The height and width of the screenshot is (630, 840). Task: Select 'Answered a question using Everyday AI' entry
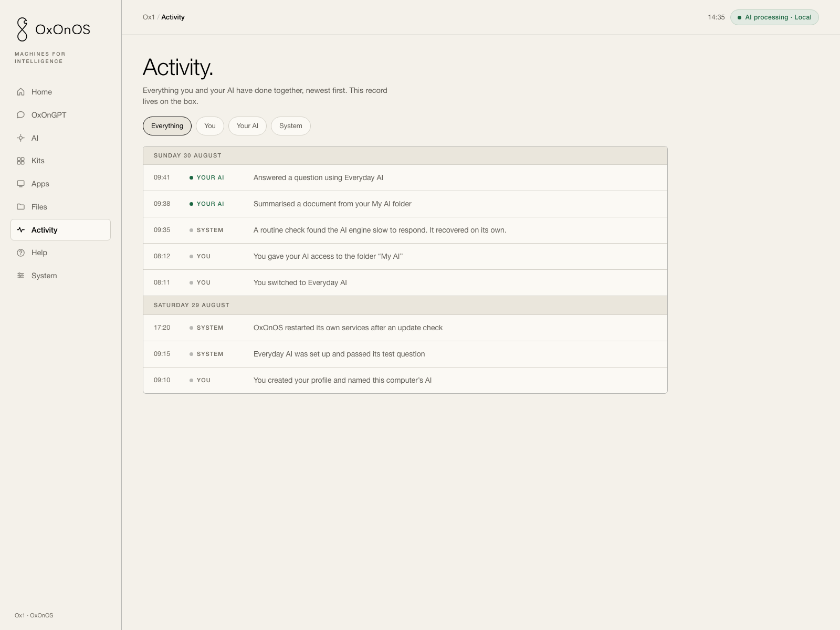[405, 177]
